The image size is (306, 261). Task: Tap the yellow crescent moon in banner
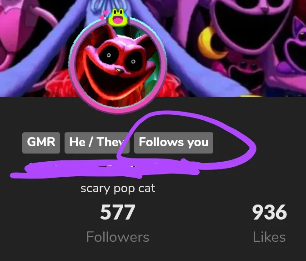[x=210, y=42]
